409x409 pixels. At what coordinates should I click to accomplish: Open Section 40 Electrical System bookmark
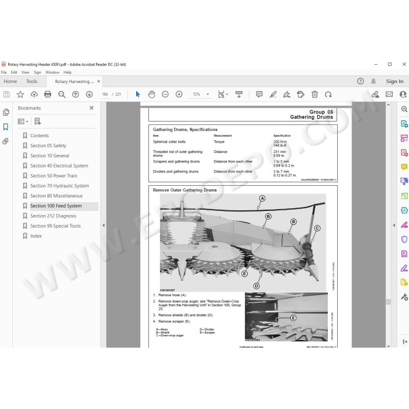pos(59,165)
